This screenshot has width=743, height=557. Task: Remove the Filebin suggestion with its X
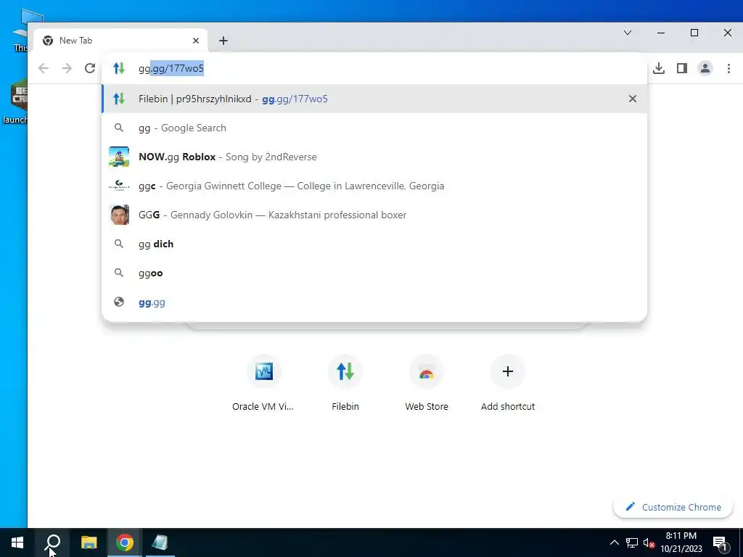[633, 99]
